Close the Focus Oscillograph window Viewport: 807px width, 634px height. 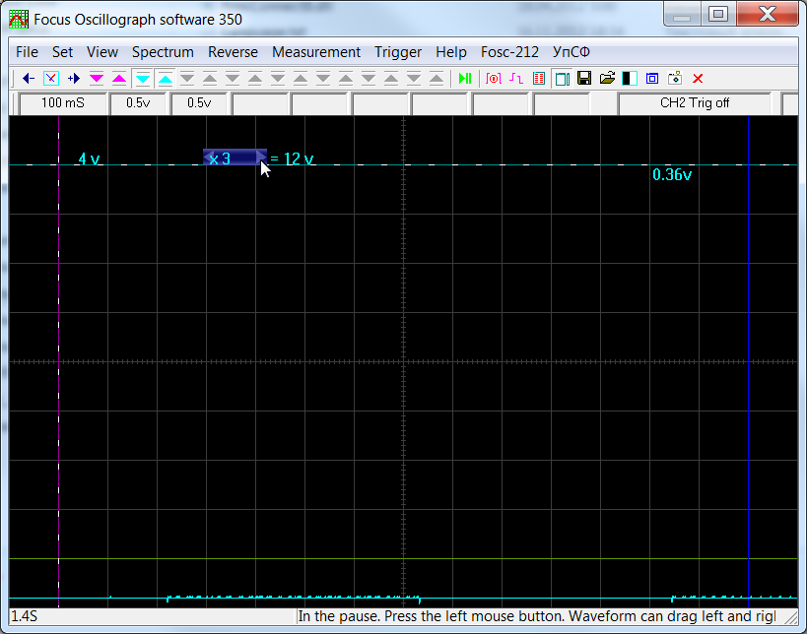pyautogui.click(x=768, y=15)
